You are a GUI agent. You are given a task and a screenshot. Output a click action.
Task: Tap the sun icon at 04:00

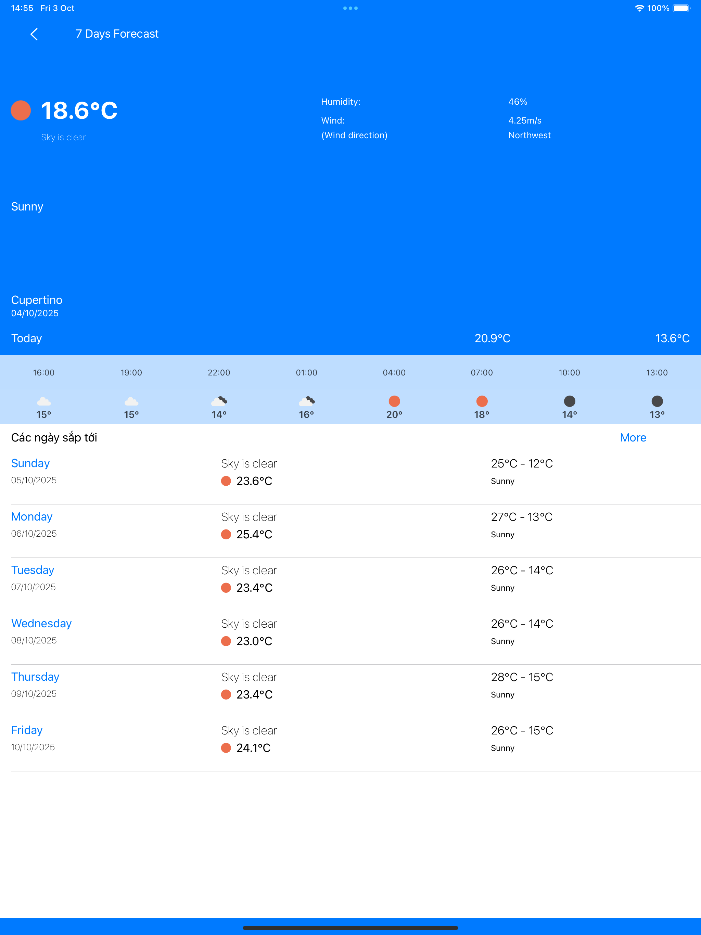394,401
